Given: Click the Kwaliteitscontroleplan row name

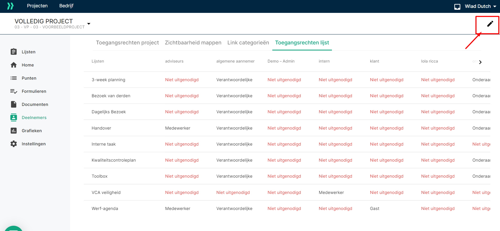Looking at the screenshot, I should 114,160.
